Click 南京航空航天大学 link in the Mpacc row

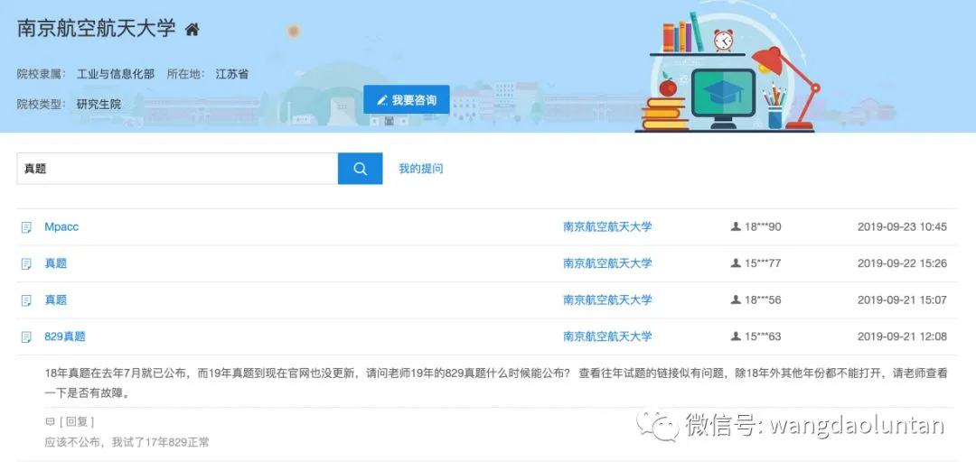(x=607, y=227)
